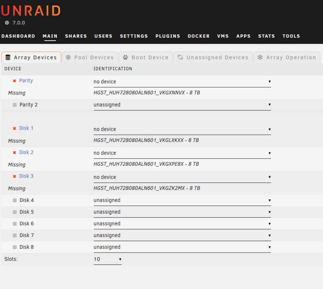This screenshot has width=323, height=289.
Task: Open the Disk 3 device dropdown
Action: click(x=182, y=177)
